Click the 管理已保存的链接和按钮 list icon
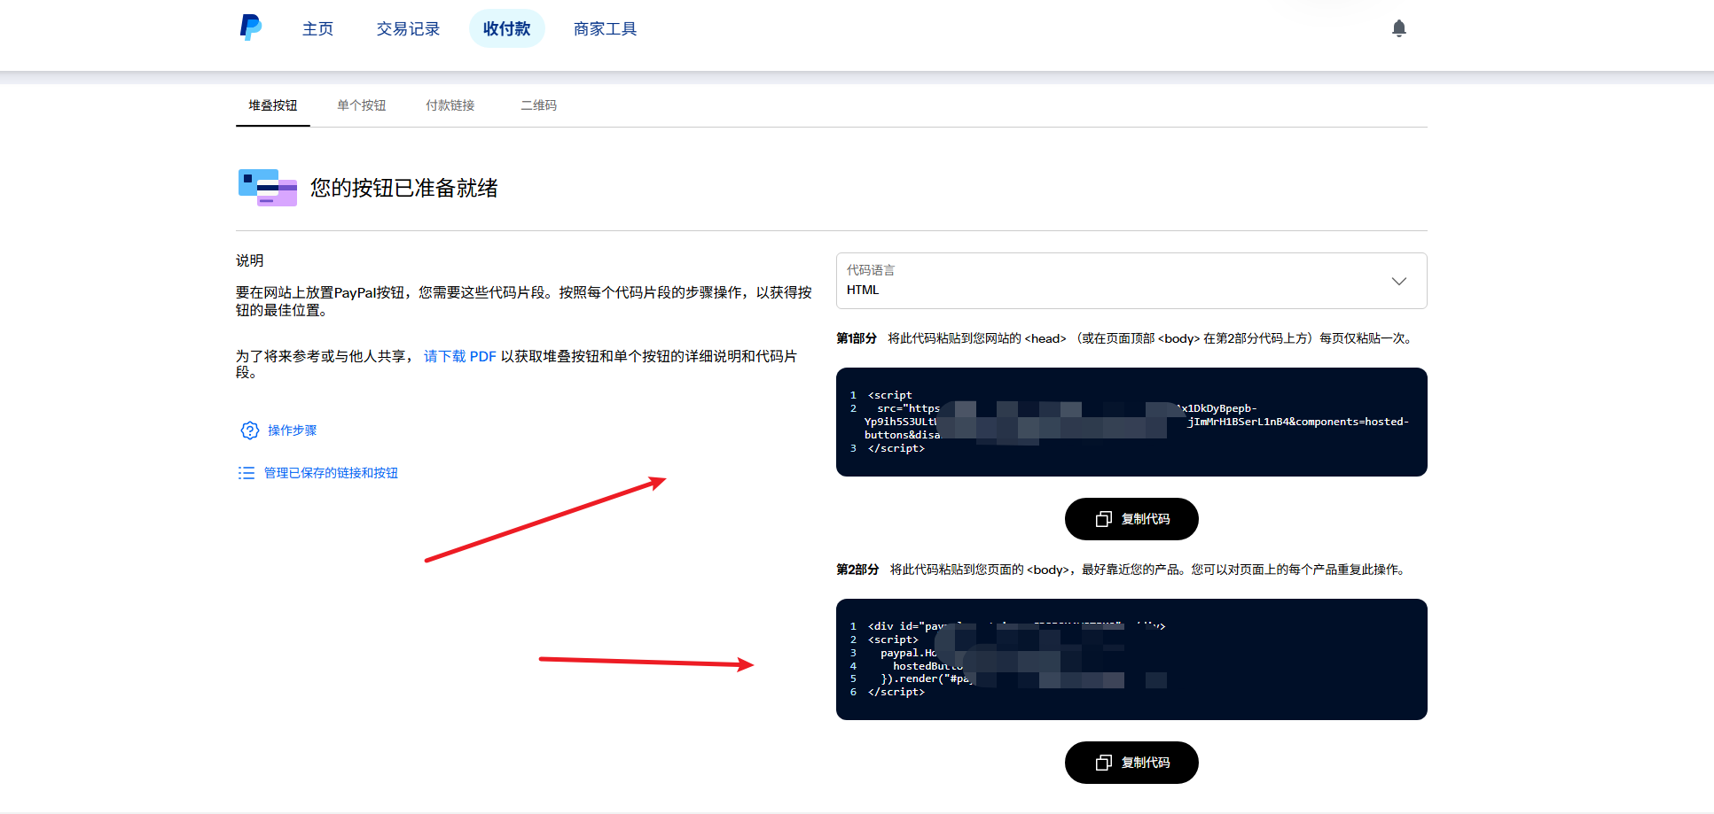The height and width of the screenshot is (814, 1714). point(247,473)
